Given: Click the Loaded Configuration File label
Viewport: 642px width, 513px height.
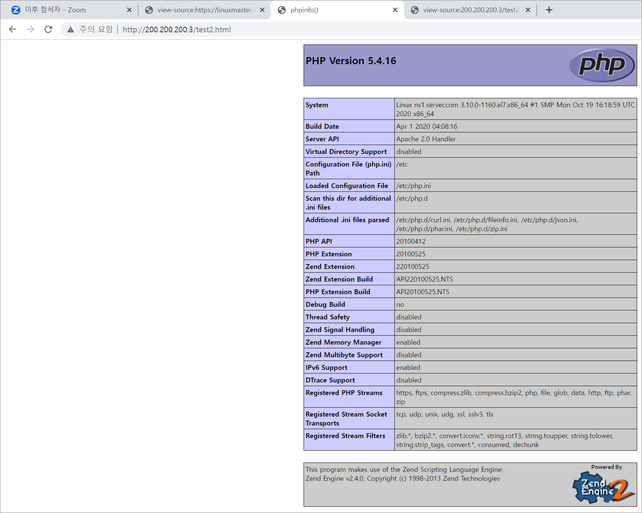Looking at the screenshot, I should pyautogui.click(x=347, y=185).
